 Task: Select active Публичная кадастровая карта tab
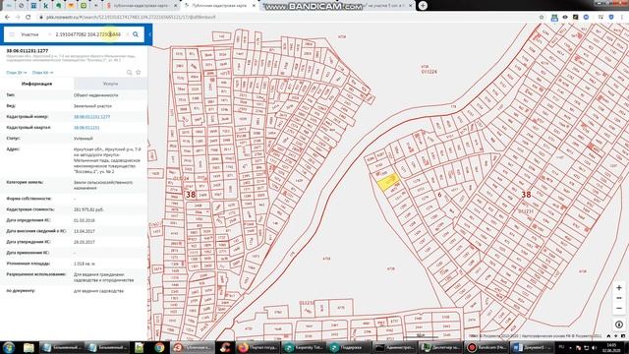[220, 6]
